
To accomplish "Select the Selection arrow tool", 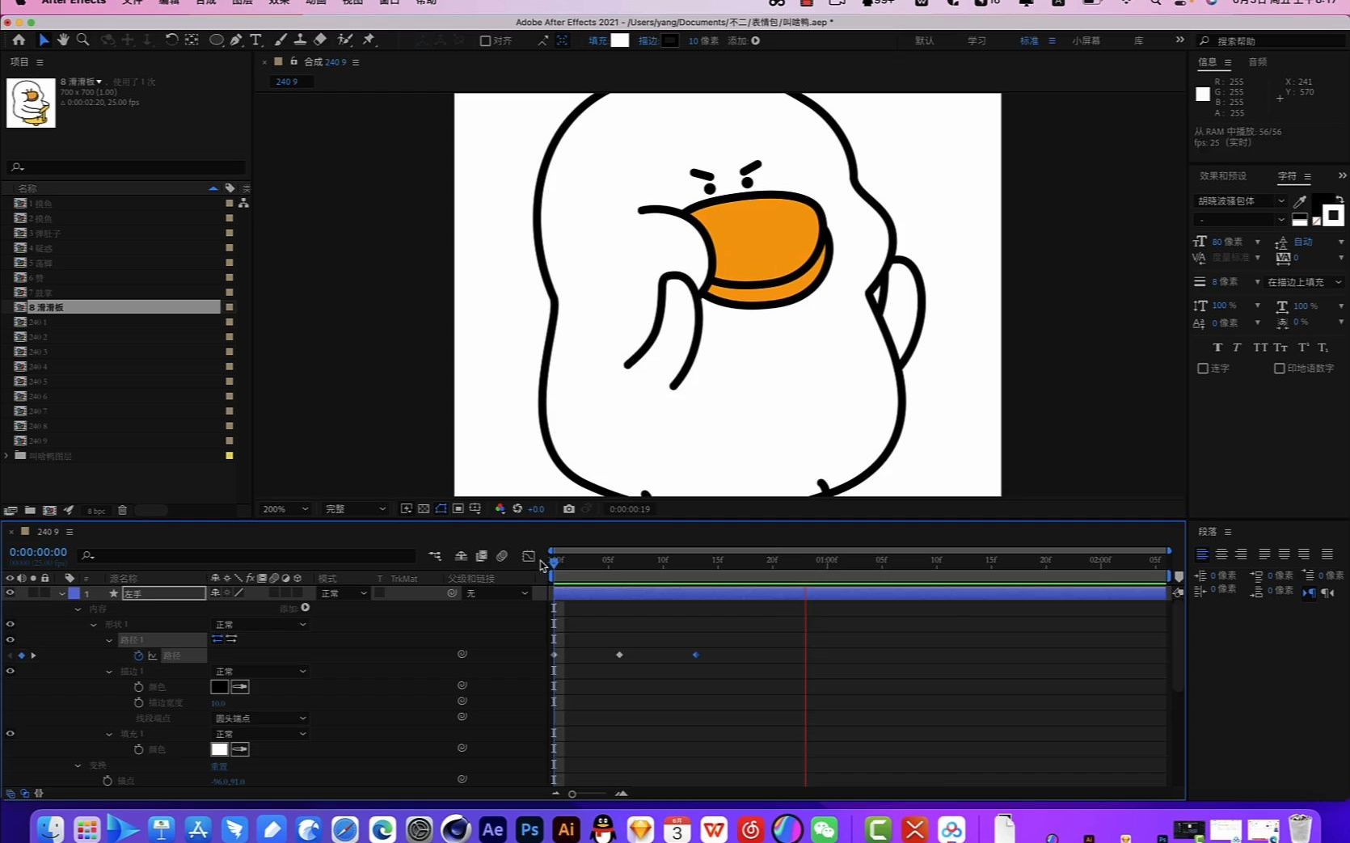I will tap(44, 40).
